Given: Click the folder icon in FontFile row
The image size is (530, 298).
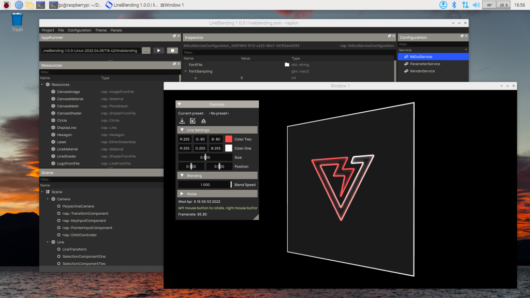Looking at the screenshot, I should 287,65.
